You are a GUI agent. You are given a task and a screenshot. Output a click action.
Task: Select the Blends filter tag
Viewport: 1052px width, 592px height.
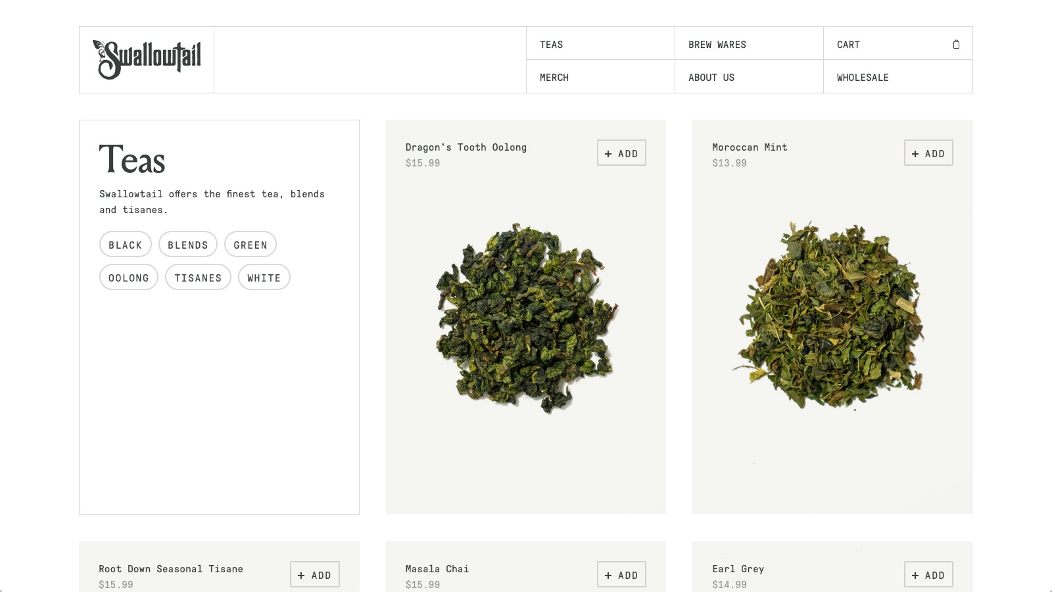188,245
